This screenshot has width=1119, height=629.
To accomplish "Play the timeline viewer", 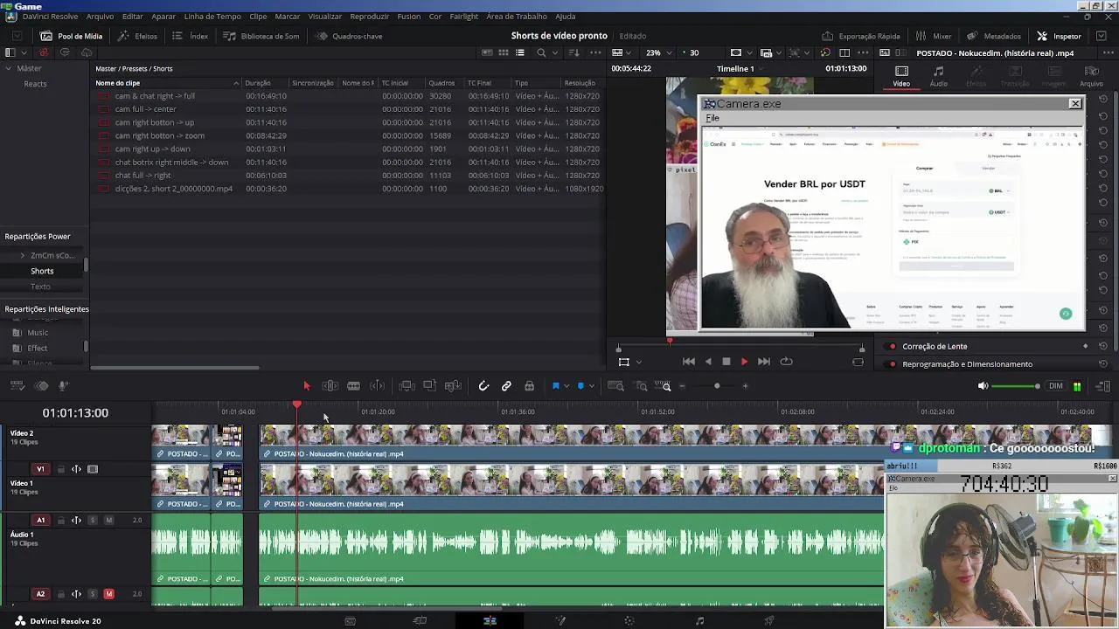I will tap(744, 362).
